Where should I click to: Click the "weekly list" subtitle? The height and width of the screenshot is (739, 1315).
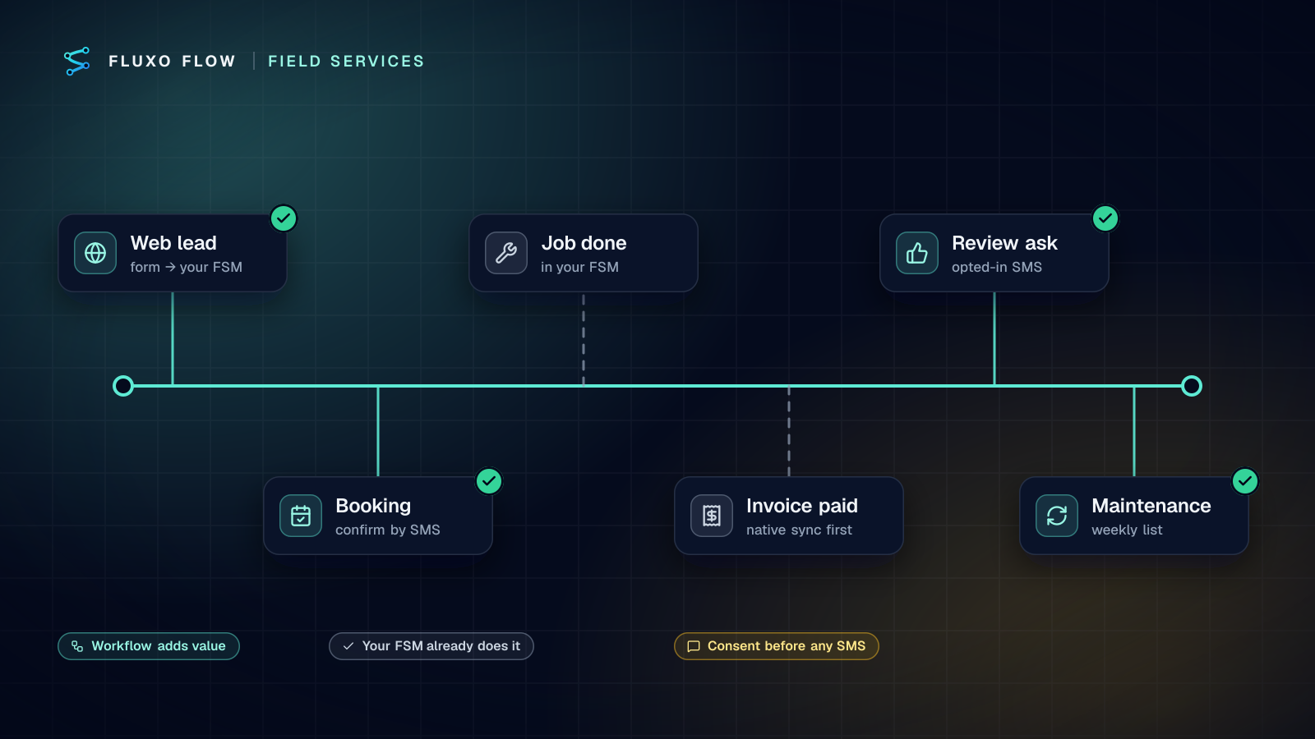point(1127,530)
